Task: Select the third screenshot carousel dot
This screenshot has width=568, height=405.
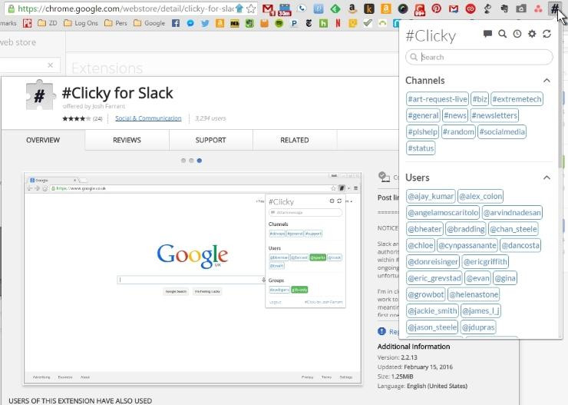Action: click(x=200, y=161)
